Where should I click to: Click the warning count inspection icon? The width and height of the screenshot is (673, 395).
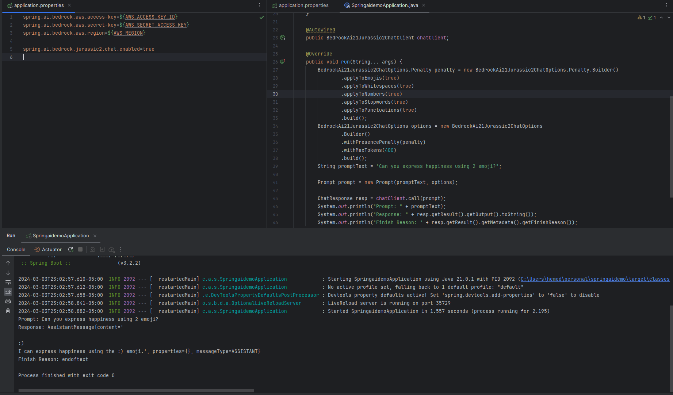(641, 18)
